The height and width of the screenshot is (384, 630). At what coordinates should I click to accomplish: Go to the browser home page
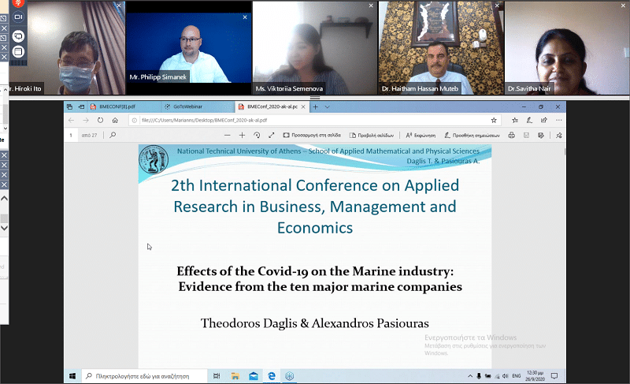115,121
